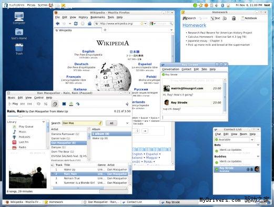Play the paused track in Rhythmbox
Viewport: 274px width, 207px height.
13,104
